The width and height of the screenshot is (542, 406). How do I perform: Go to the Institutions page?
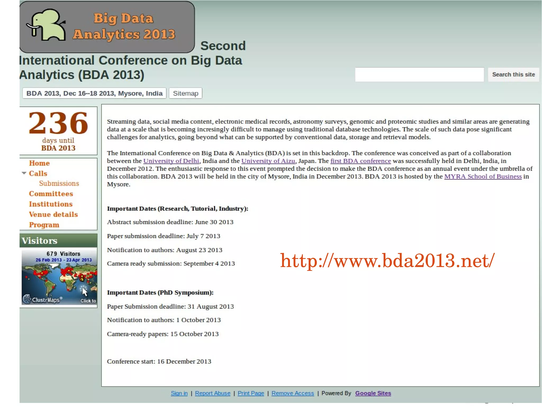51,204
